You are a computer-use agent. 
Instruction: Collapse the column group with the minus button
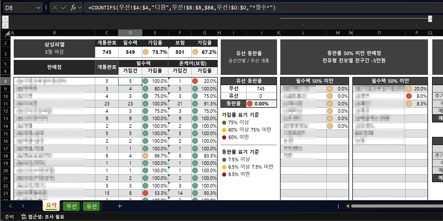coord(430,19)
